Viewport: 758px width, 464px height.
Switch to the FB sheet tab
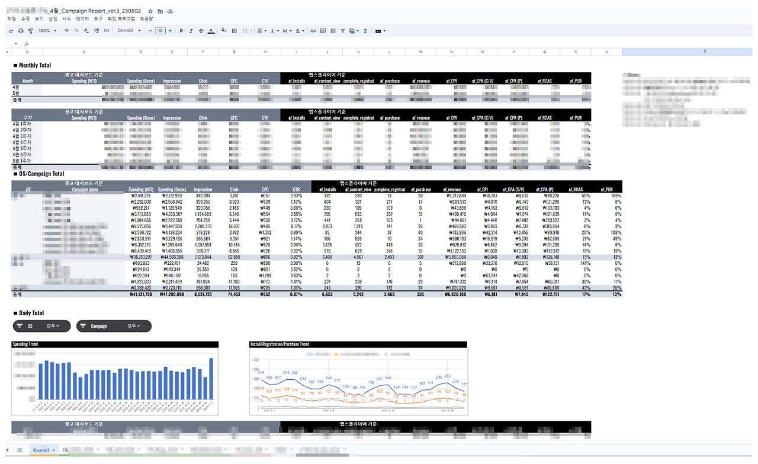(64, 450)
